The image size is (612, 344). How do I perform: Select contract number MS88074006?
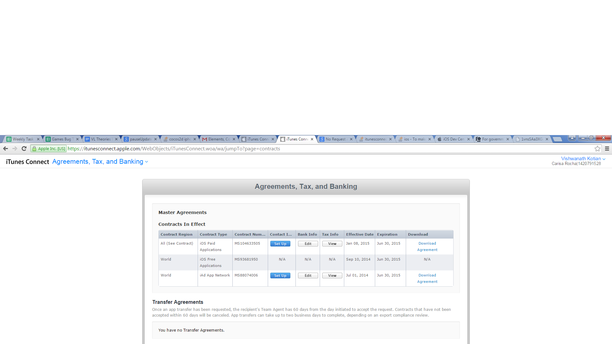(246, 275)
